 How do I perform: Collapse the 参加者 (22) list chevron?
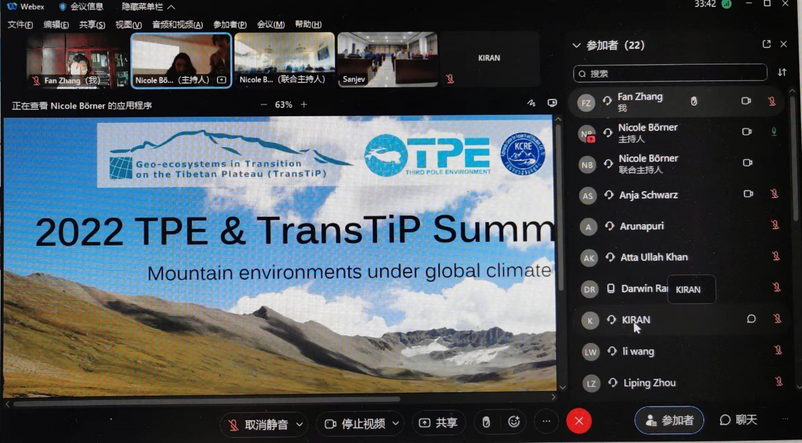click(x=576, y=45)
